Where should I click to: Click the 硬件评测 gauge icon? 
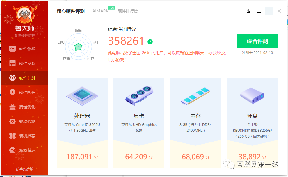pyautogui.click(x=13, y=78)
